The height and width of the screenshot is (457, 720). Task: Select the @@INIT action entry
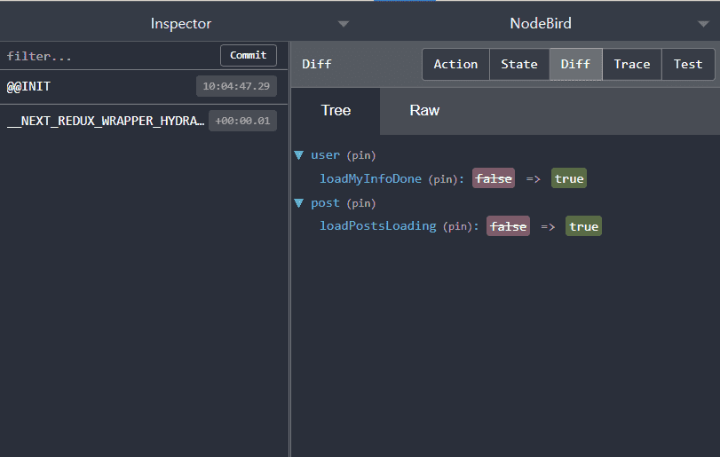click(x=98, y=86)
